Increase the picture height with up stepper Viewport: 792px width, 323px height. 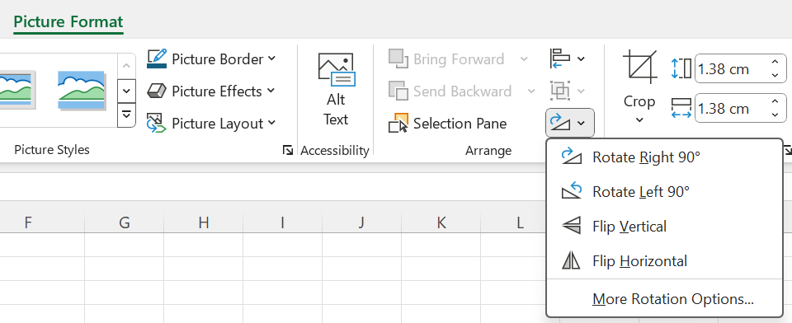[775, 62]
